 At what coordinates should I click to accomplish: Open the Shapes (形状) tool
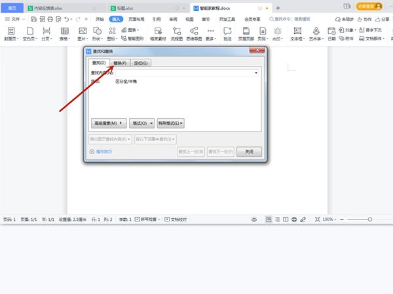[x=97, y=34]
